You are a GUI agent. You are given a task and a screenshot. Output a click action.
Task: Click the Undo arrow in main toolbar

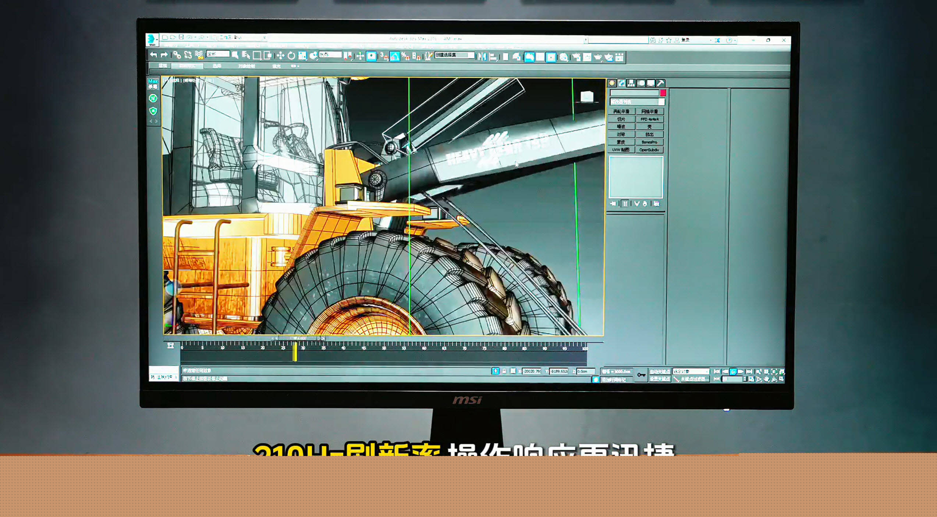coord(153,55)
